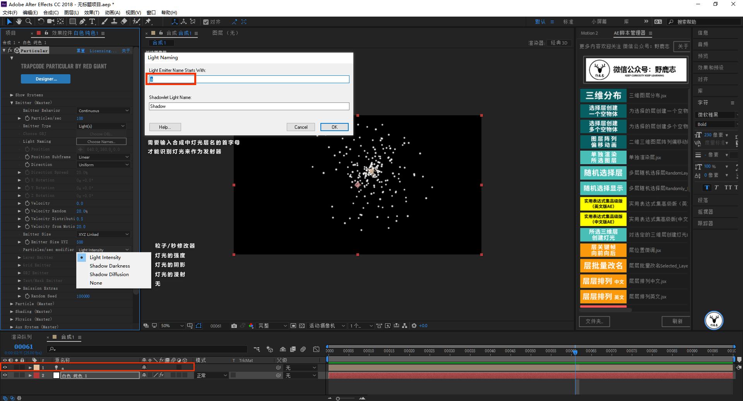The image size is (743, 401).
Task: Click the Designer... button
Action: click(x=46, y=79)
